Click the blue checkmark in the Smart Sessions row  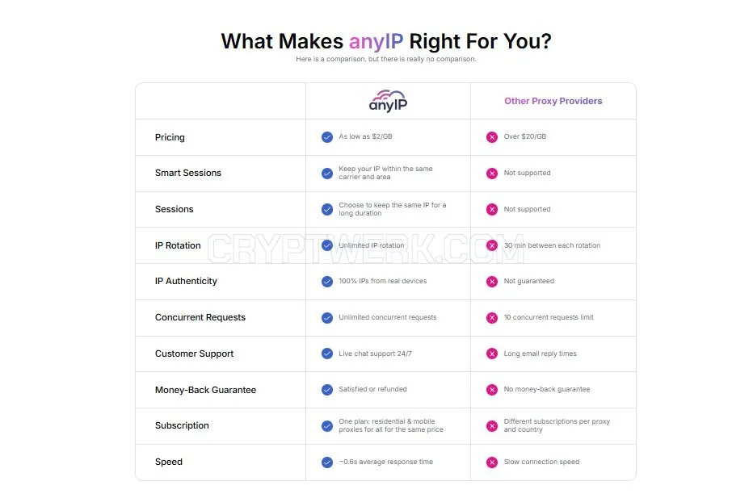[x=327, y=173]
